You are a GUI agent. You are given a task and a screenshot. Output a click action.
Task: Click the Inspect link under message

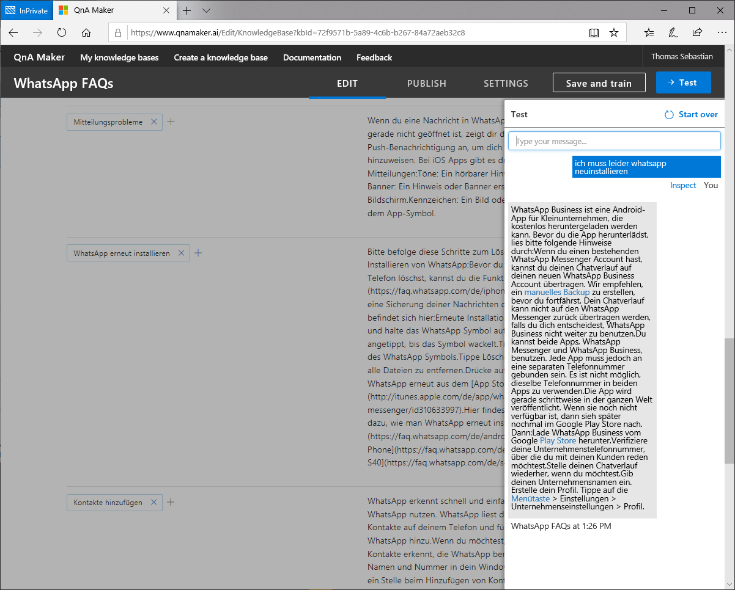682,185
